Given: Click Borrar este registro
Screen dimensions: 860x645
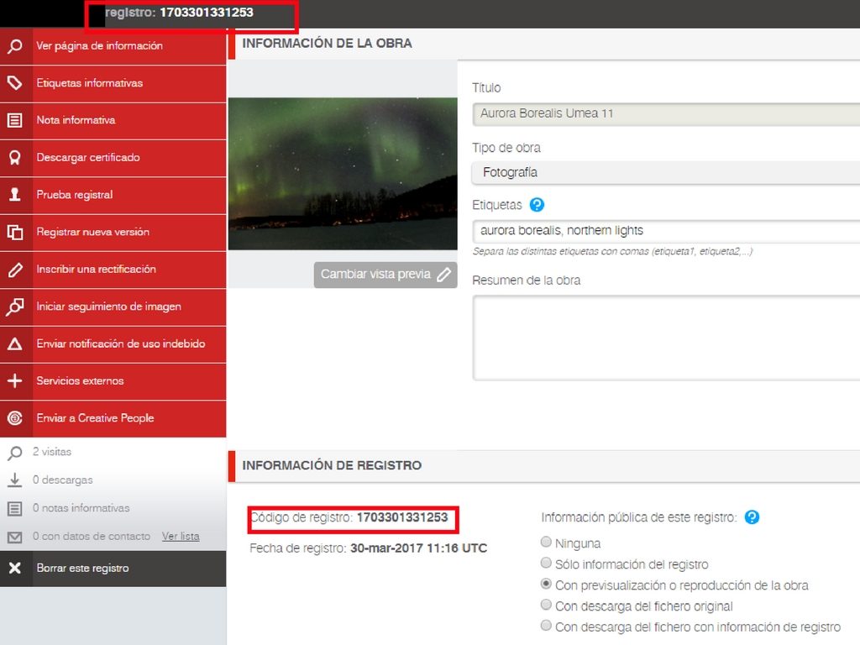Looking at the screenshot, I should pos(82,569).
